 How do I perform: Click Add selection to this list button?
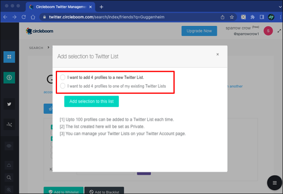tap(91, 101)
